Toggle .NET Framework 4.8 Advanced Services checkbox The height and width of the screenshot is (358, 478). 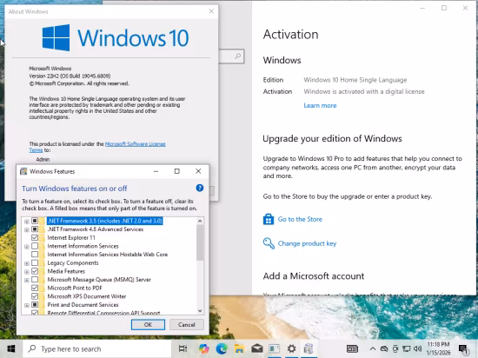(x=35, y=229)
